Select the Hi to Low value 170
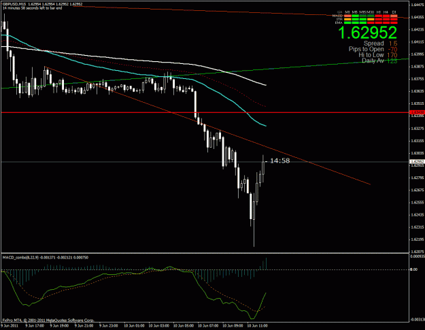425x330 pixels. click(392, 55)
